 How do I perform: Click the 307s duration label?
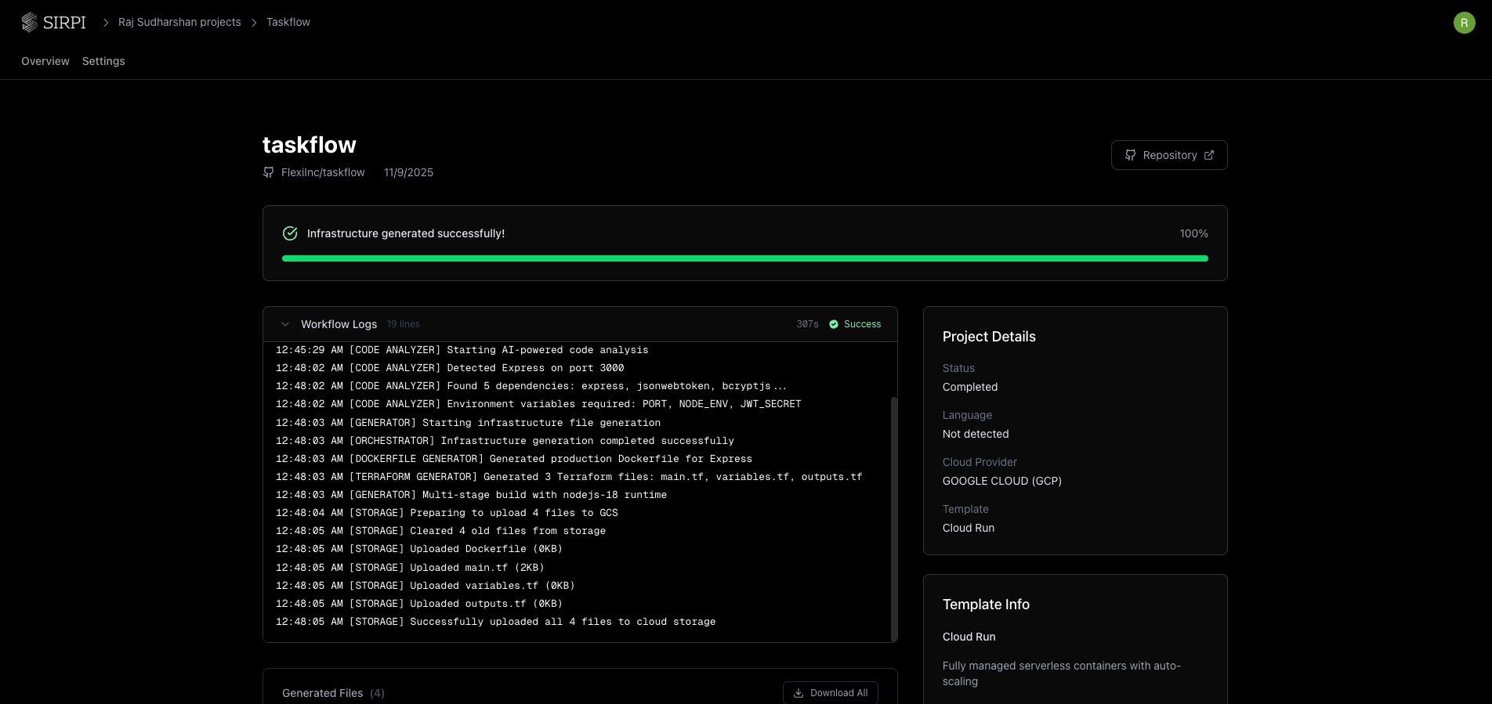point(807,324)
